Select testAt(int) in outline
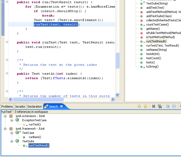 pyautogui.click(x=153, y=54)
